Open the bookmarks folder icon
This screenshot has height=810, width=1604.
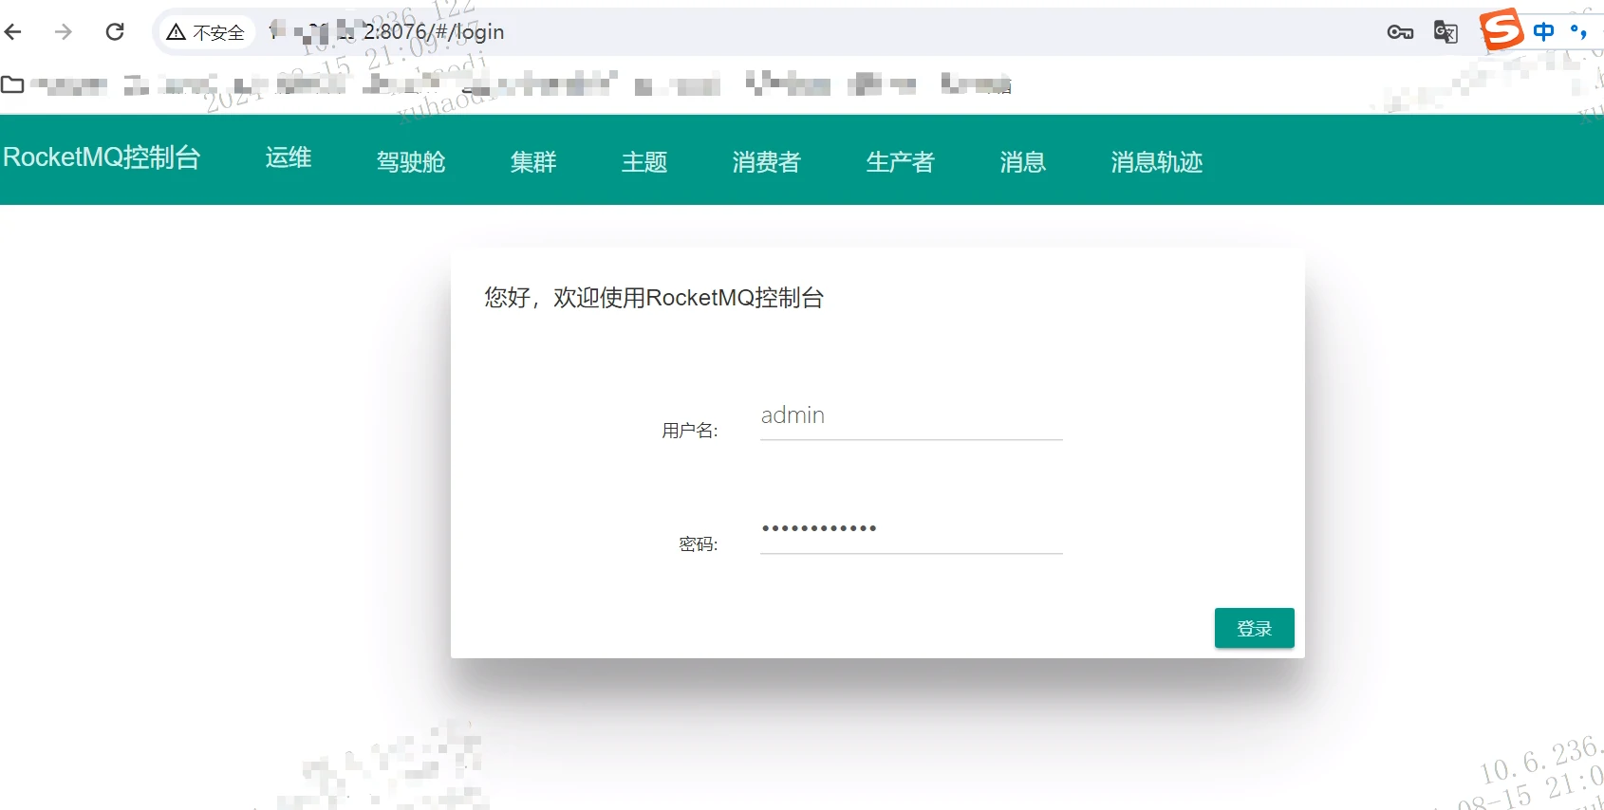coord(13,84)
